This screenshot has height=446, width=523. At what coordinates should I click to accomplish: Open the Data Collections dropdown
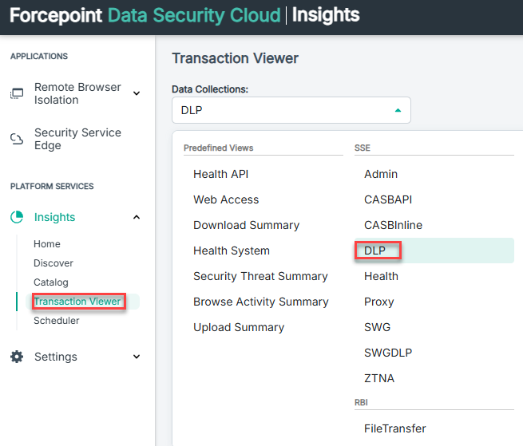click(291, 110)
